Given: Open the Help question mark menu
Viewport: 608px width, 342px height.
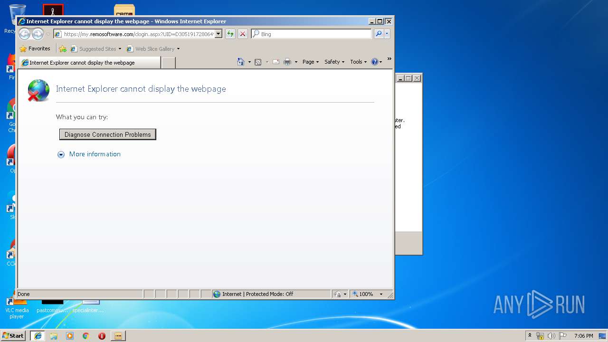Looking at the screenshot, I should coord(376,62).
